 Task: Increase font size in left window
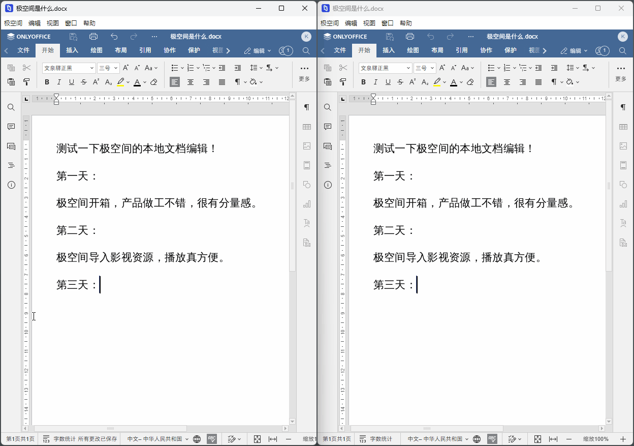click(x=125, y=68)
